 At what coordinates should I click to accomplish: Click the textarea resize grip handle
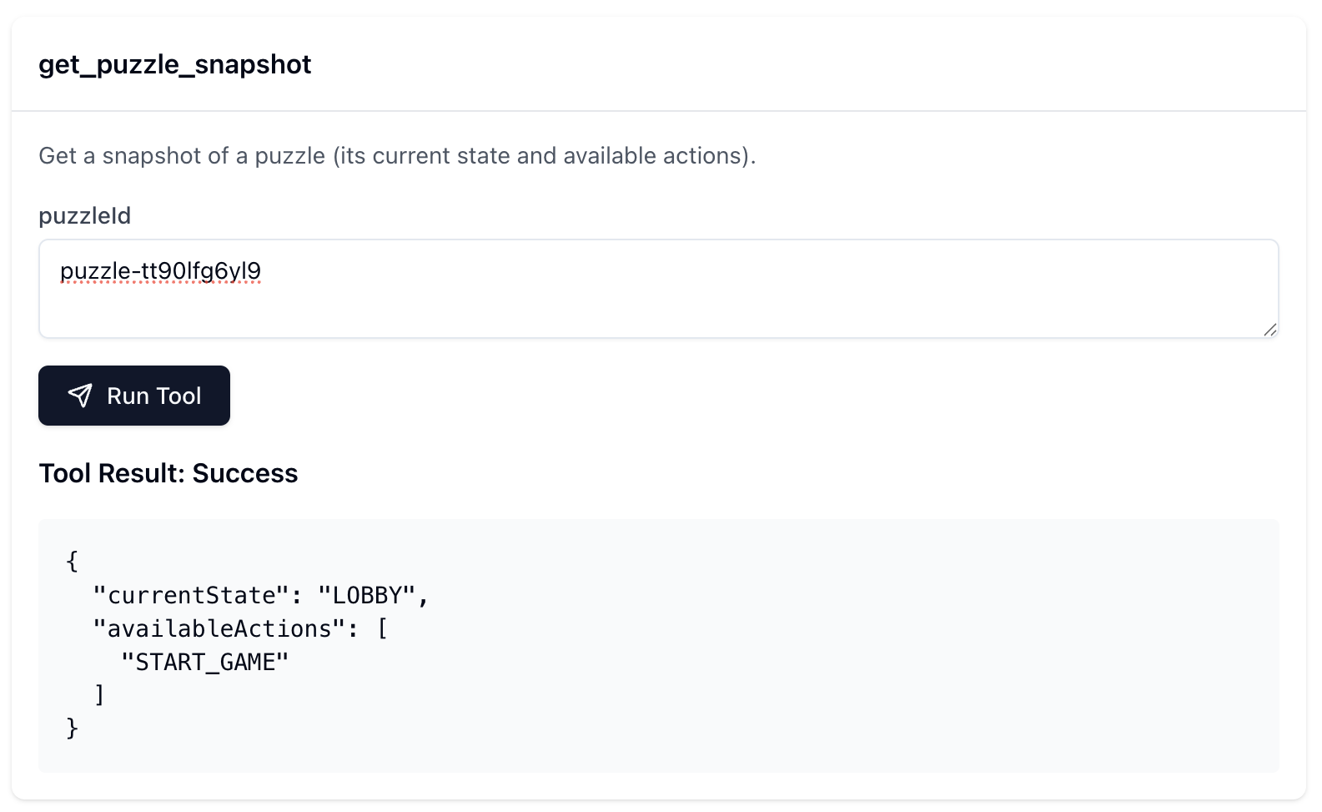click(x=1269, y=329)
